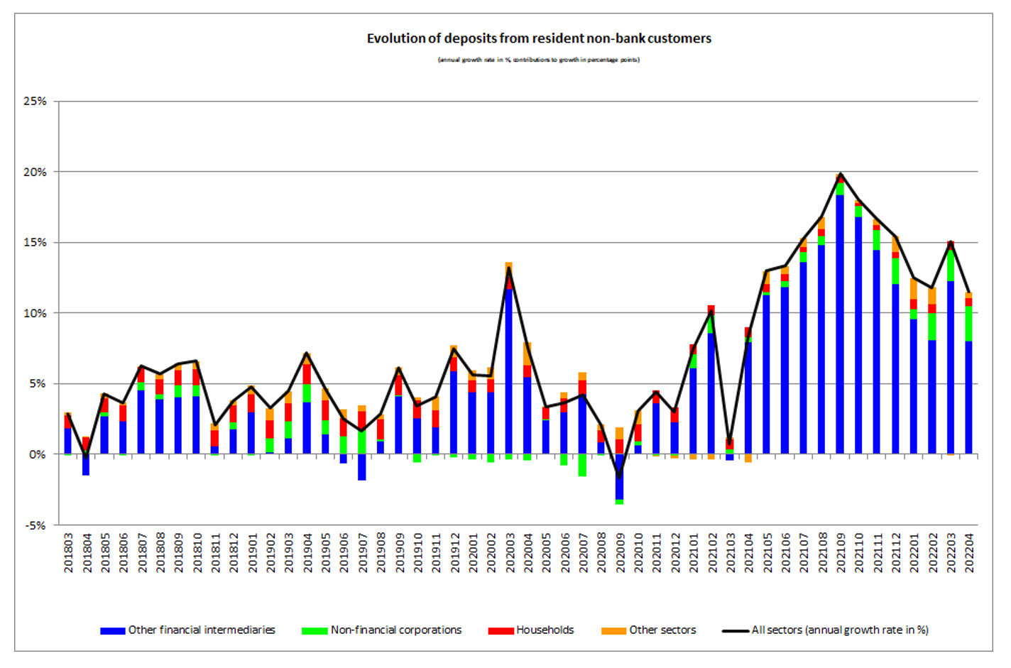
Task: Click the 0% y-axis label
Action: click(x=38, y=454)
